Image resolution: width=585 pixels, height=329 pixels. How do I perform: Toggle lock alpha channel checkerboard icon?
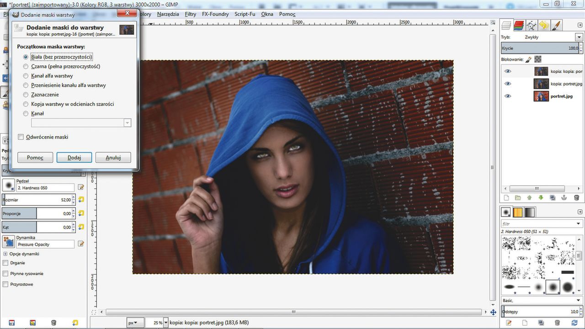pos(538,59)
